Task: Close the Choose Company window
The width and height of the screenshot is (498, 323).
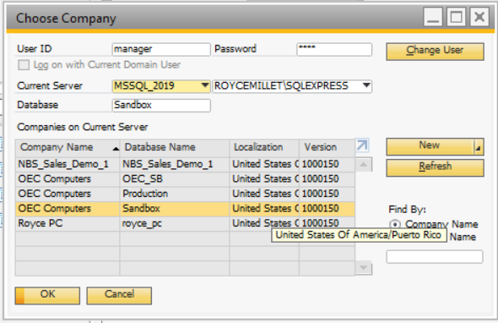Action: [479, 17]
